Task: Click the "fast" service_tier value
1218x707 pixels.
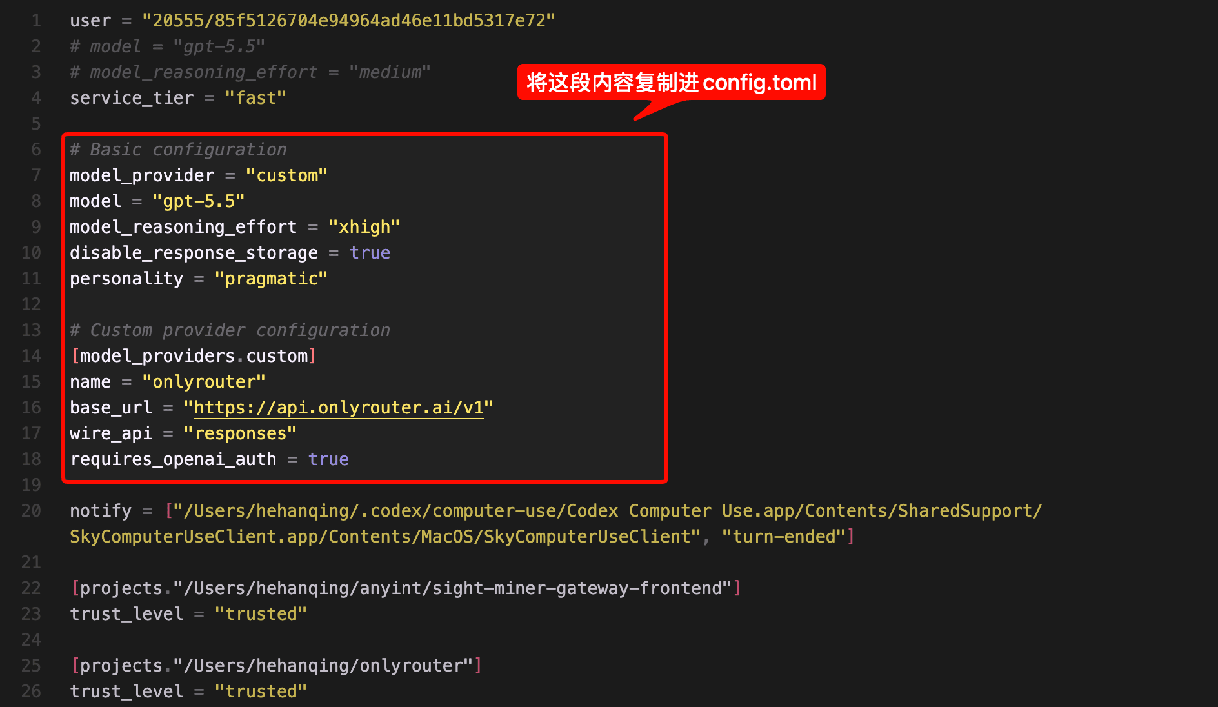Action: pos(255,98)
